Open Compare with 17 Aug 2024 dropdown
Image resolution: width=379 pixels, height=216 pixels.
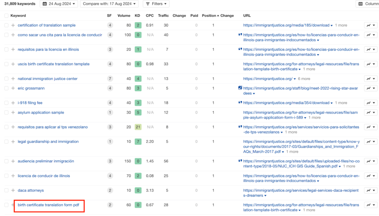[109, 4]
